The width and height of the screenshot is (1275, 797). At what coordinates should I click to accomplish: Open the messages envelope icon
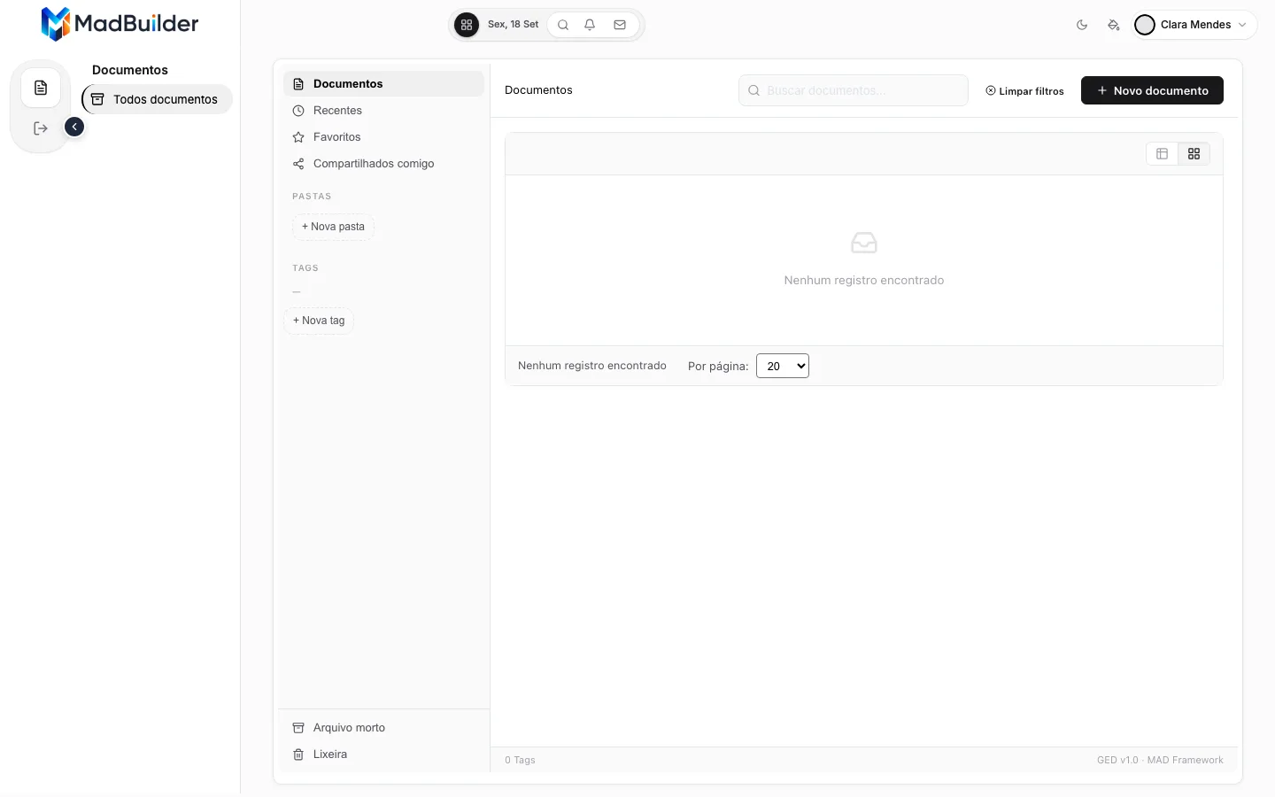620,25
